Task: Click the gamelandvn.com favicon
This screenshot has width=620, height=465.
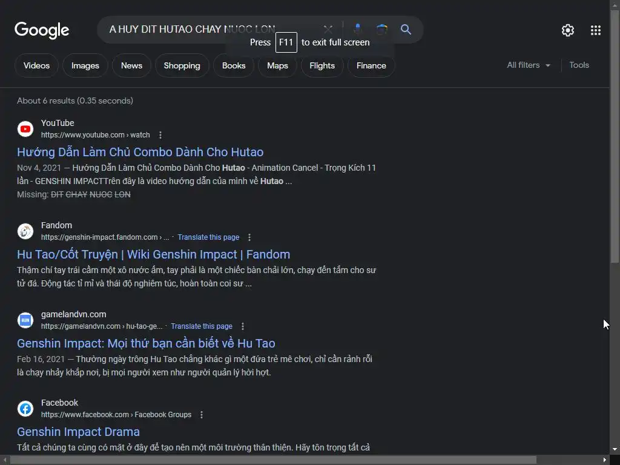Action: pyautogui.click(x=25, y=320)
